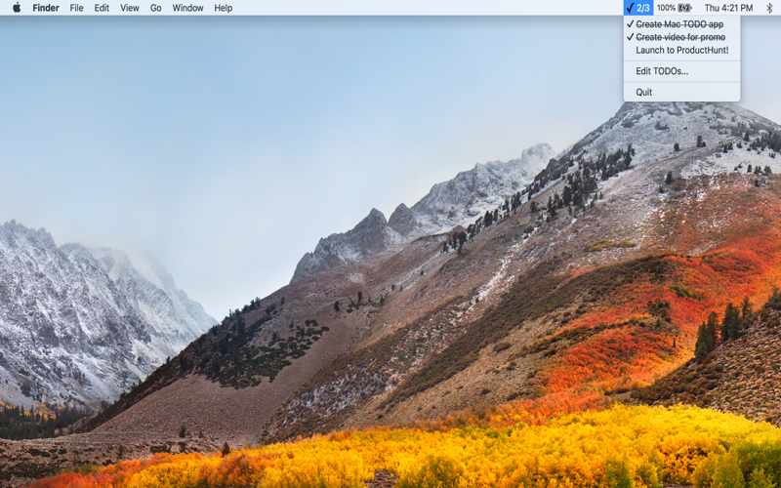Uncheck the Create video for promo item

(680, 37)
